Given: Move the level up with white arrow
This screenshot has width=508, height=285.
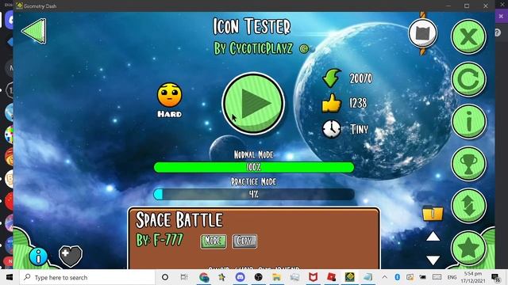Looking at the screenshot, I should [x=433, y=237].
